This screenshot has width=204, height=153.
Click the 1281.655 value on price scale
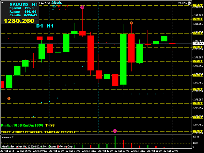pos(198,24)
